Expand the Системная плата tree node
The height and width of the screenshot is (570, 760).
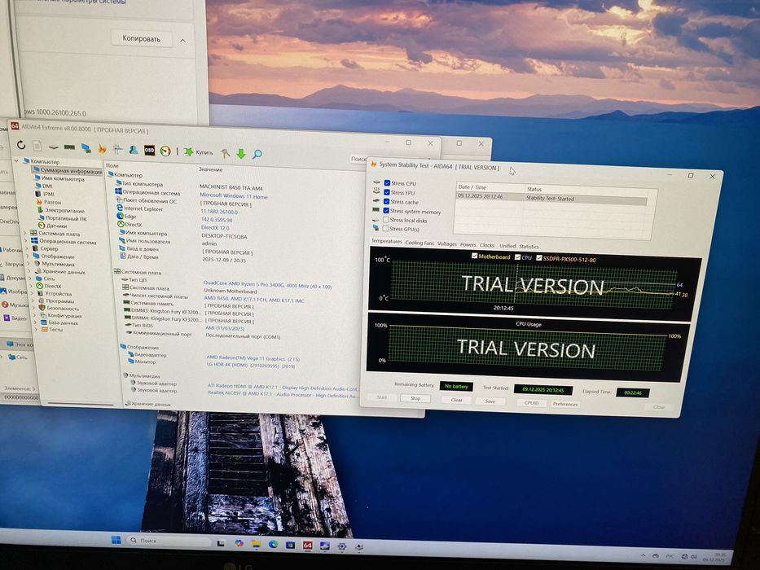[x=24, y=233]
